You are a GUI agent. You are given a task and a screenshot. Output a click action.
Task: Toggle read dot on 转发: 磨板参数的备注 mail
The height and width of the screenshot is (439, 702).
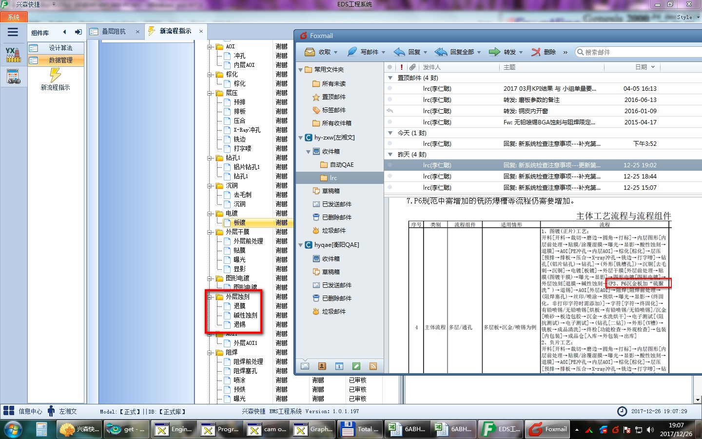[390, 100]
